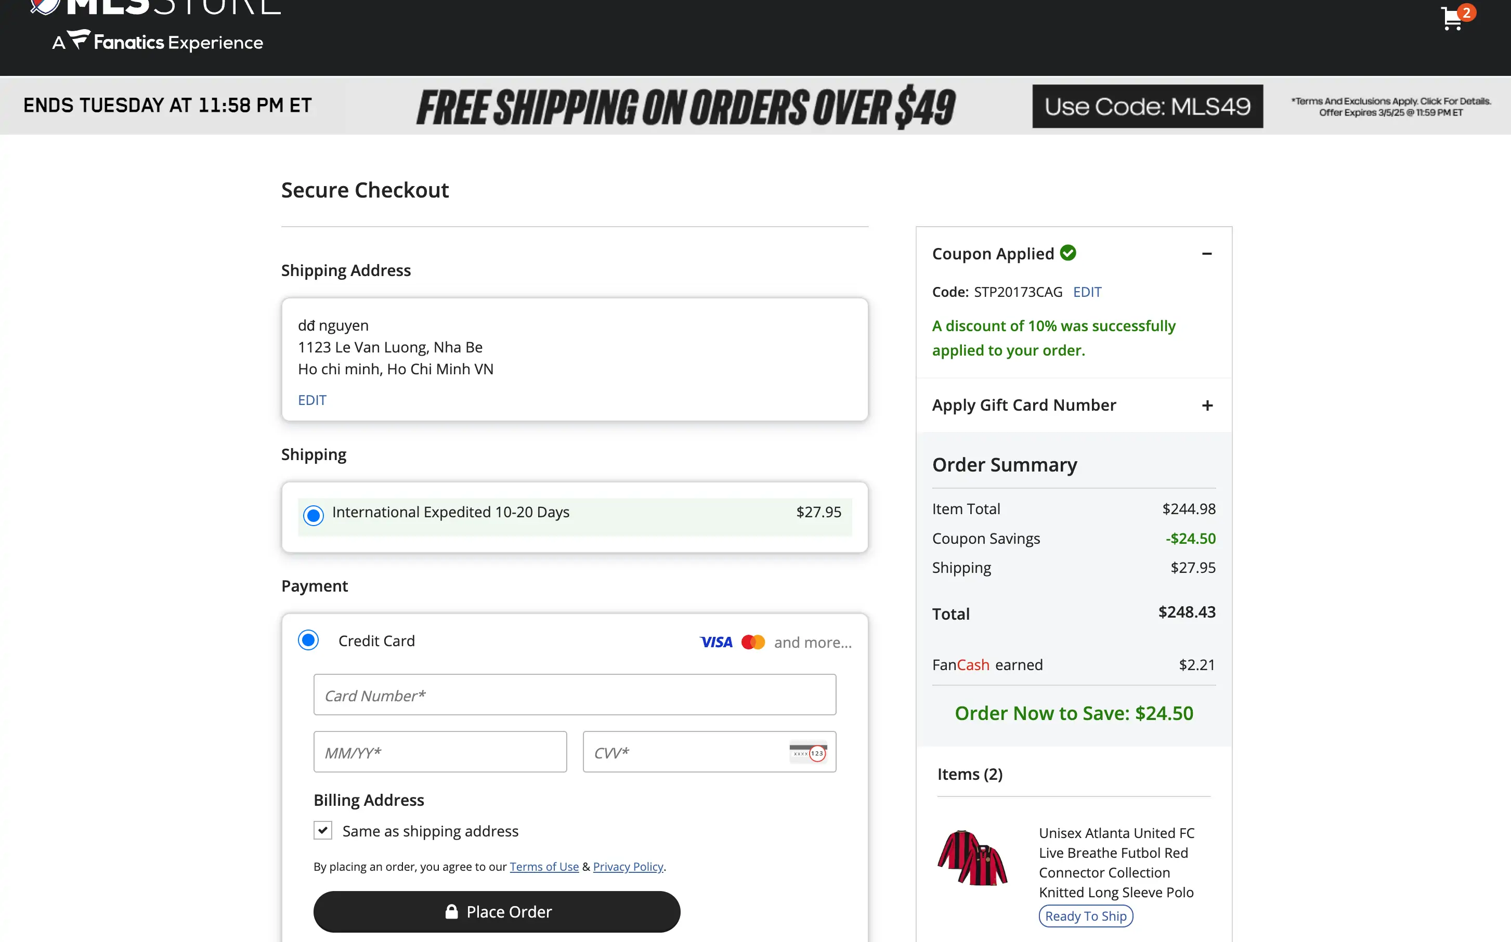The height and width of the screenshot is (942, 1511).
Task: Click the Mastercard logo icon
Action: click(753, 643)
